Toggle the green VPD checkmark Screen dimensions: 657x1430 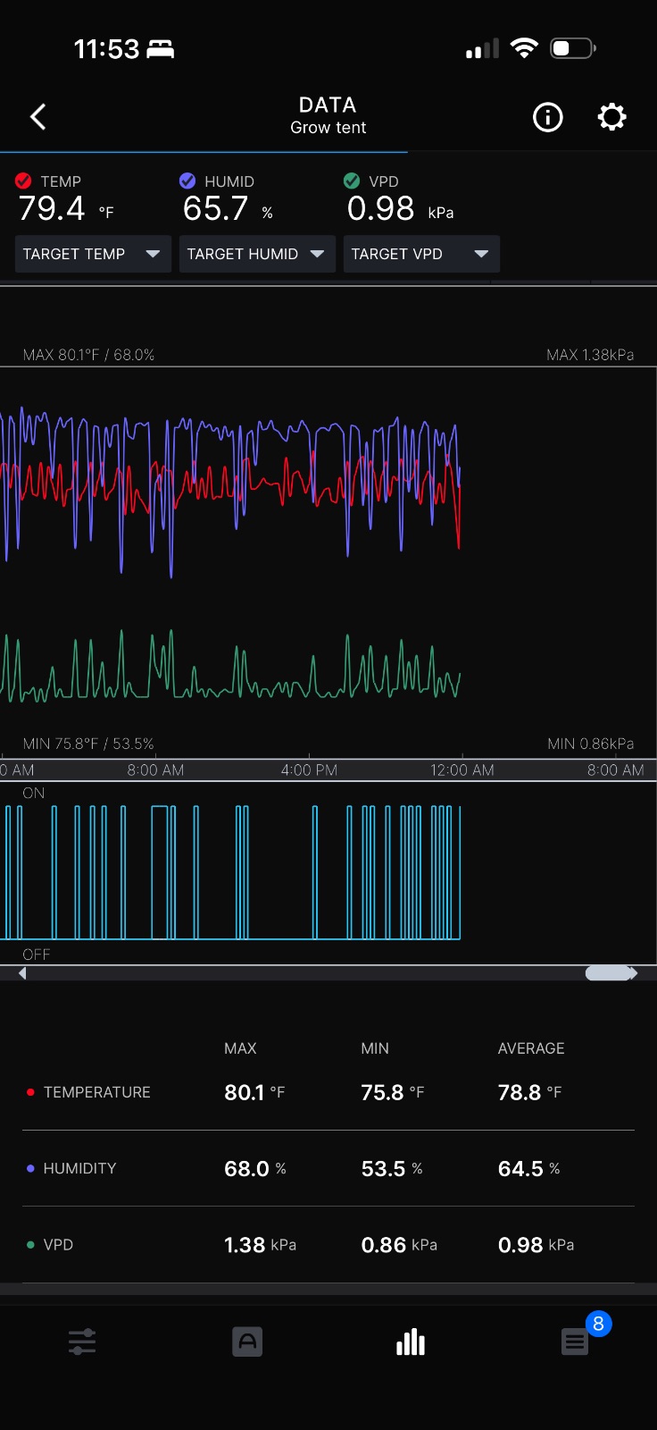click(352, 181)
